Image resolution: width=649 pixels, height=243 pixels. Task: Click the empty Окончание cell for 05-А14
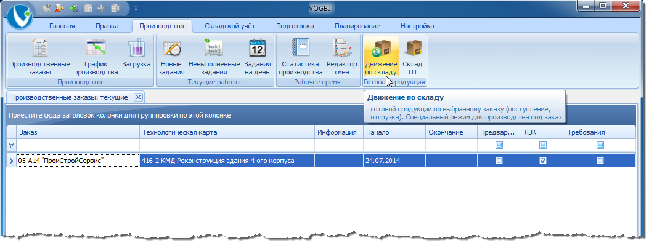click(452, 161)
